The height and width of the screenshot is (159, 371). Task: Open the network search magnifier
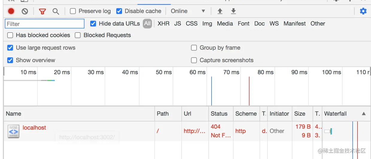pyautogui.click(x=56, y=11)
